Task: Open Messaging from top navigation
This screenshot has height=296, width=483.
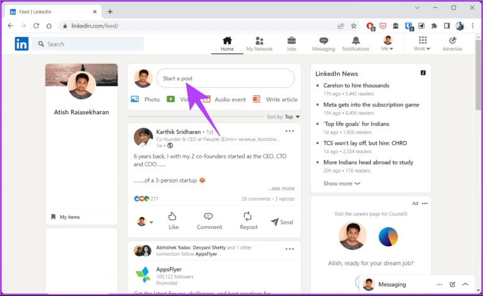Action: tap(323, 44)
